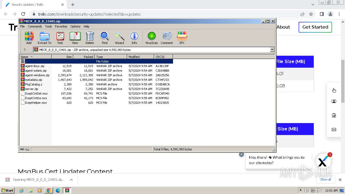Expand the Chrome tab search chevron
The width and height of the screenshot is (345, 194).
[x=313, y=5]
